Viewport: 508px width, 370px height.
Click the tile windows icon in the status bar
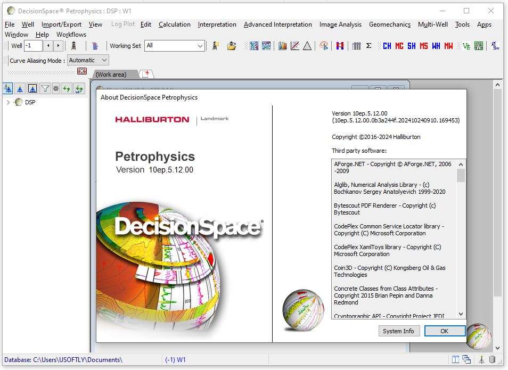click(x=456, y=360)
